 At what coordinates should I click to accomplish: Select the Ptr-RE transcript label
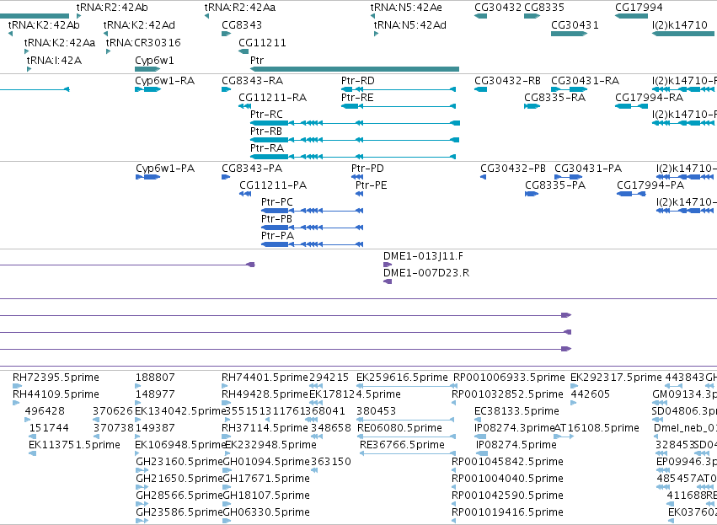point(357,98)
